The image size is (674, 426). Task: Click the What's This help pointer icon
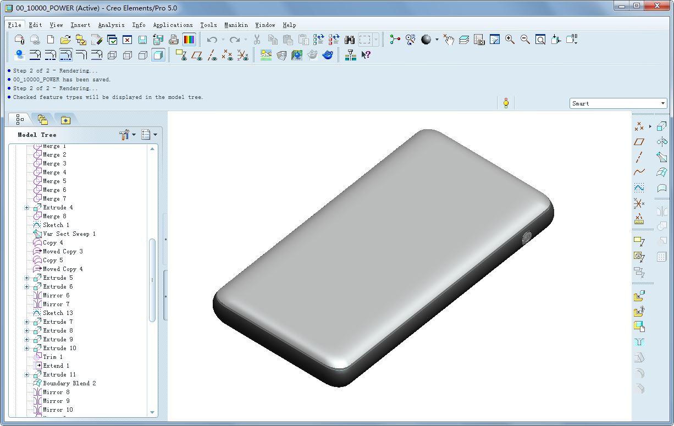tap(366, 55)
